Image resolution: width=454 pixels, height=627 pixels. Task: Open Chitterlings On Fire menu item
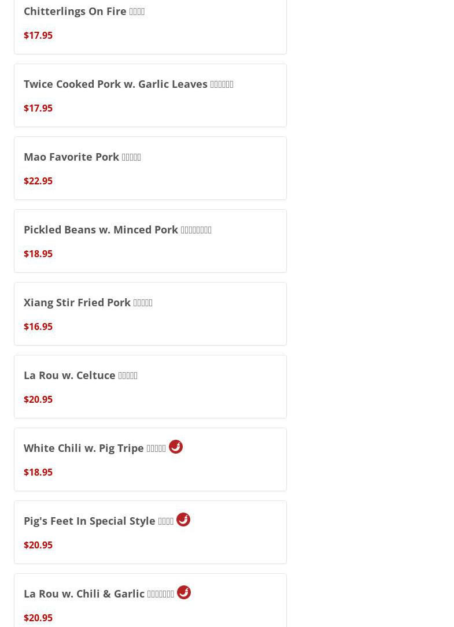point(84,12)
